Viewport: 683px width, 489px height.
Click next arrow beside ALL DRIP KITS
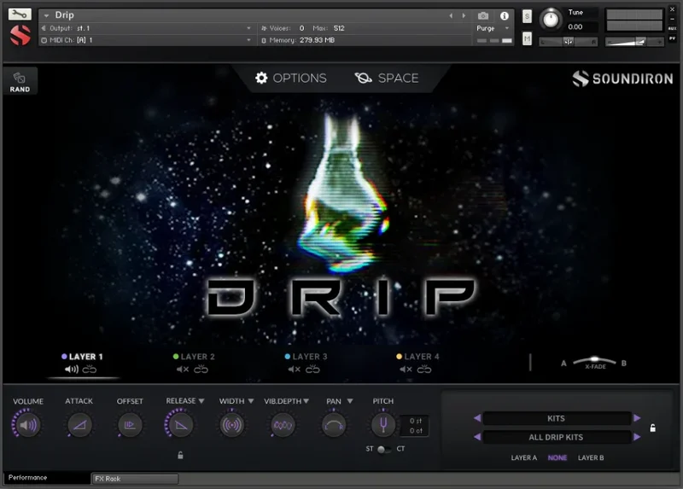(x=637, y=437)
